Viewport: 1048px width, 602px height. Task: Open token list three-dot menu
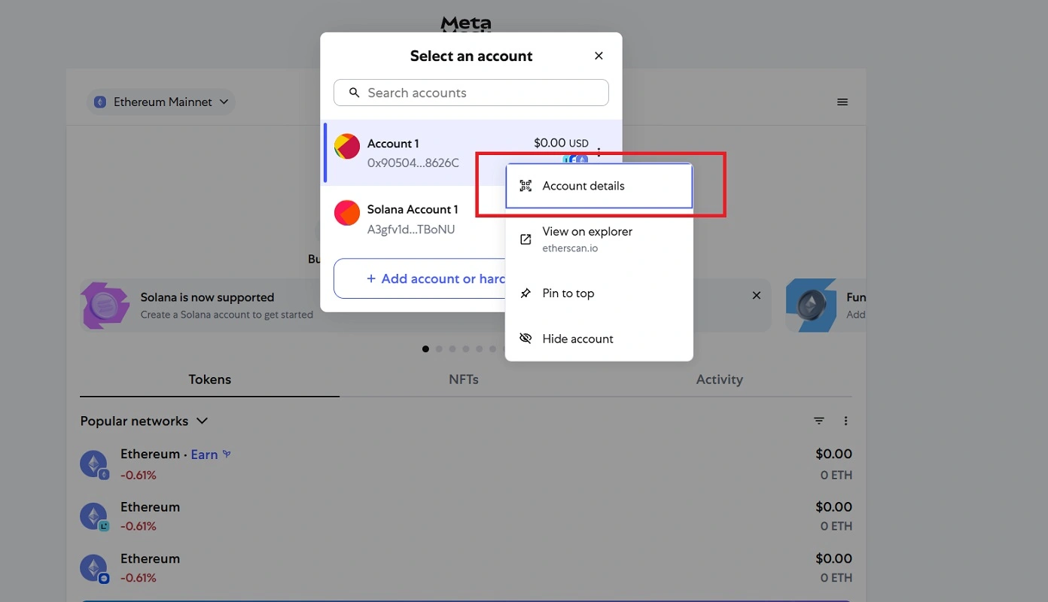coord(845,421)
